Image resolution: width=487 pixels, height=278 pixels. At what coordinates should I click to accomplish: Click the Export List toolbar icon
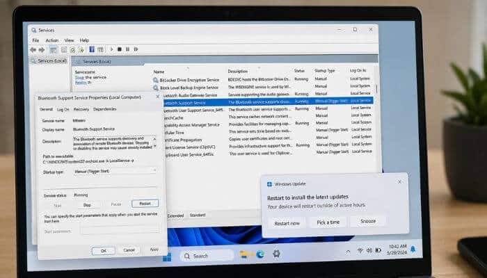pos(81,49)
